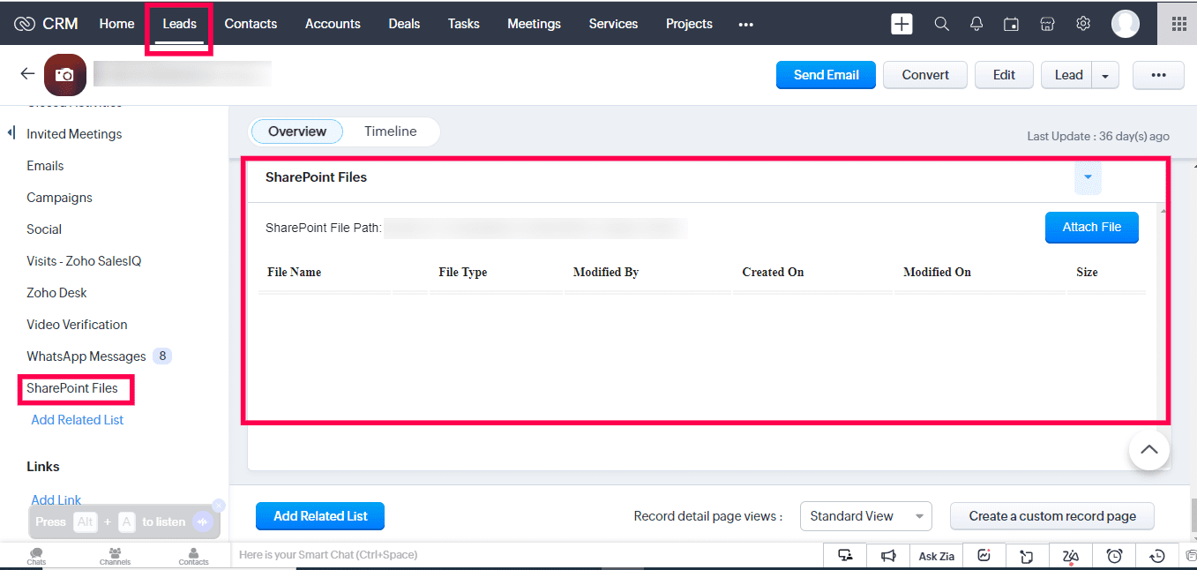Open notifications bell icon
Image resolution: width=1197 pixels, height=570 pixels.
pyautogui.click(x=976, y=24)
